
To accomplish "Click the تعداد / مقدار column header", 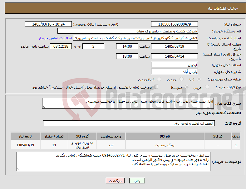I will point(54,136).
